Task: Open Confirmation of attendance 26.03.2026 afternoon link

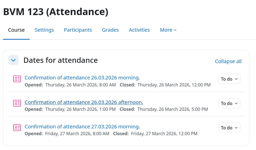Action: point(84,102)
